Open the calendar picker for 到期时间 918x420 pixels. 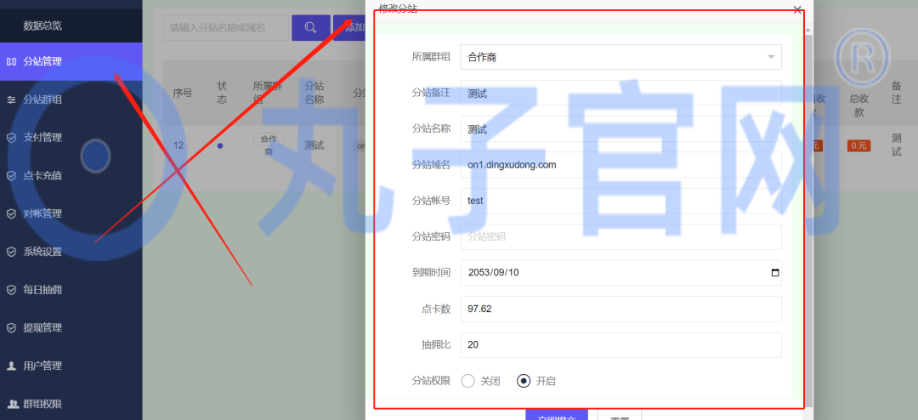[x=775, y=273]
